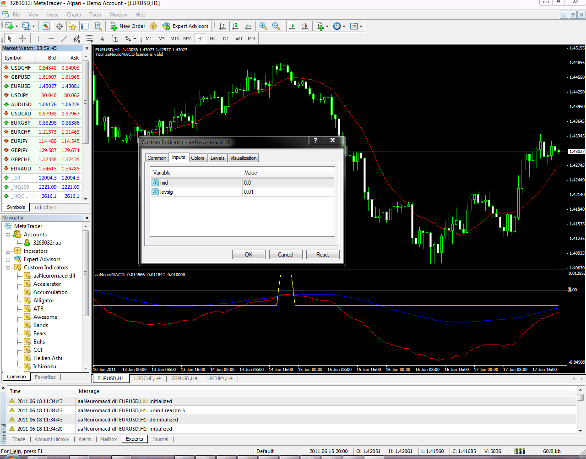Zoom in on the chart

coord(263,26)
